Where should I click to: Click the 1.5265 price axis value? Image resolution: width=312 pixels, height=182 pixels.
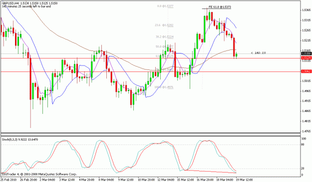tap(306, 30)
